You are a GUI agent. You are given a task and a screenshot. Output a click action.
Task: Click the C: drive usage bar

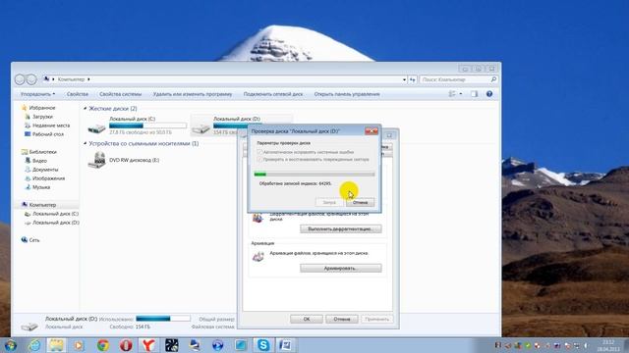point(147,126)
